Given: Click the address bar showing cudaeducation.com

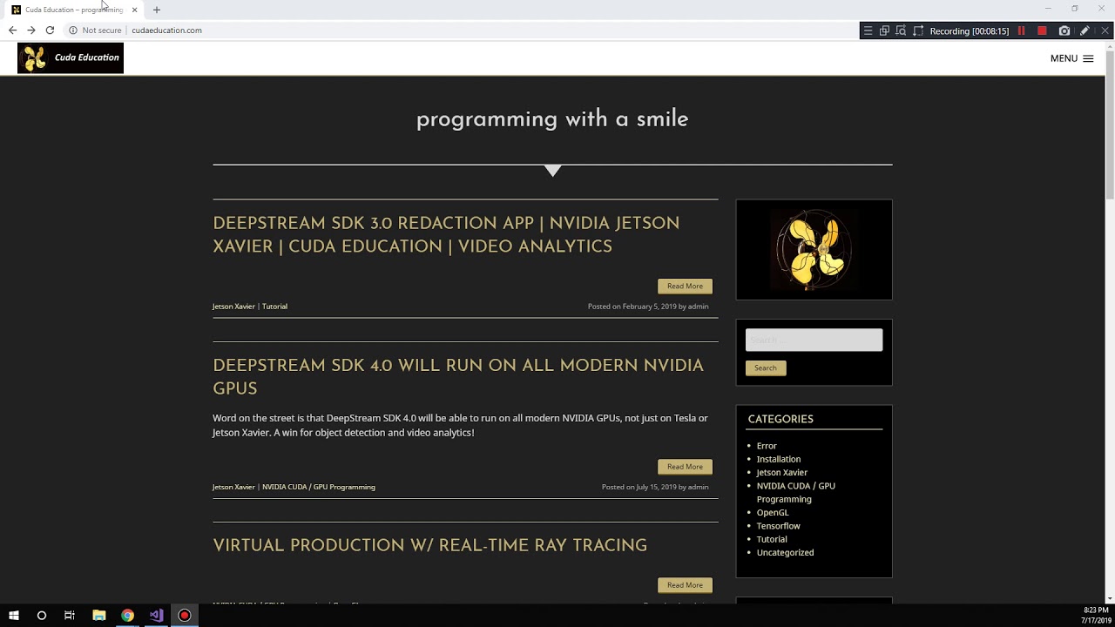Looking at the screenshot, I should [166, 30].
